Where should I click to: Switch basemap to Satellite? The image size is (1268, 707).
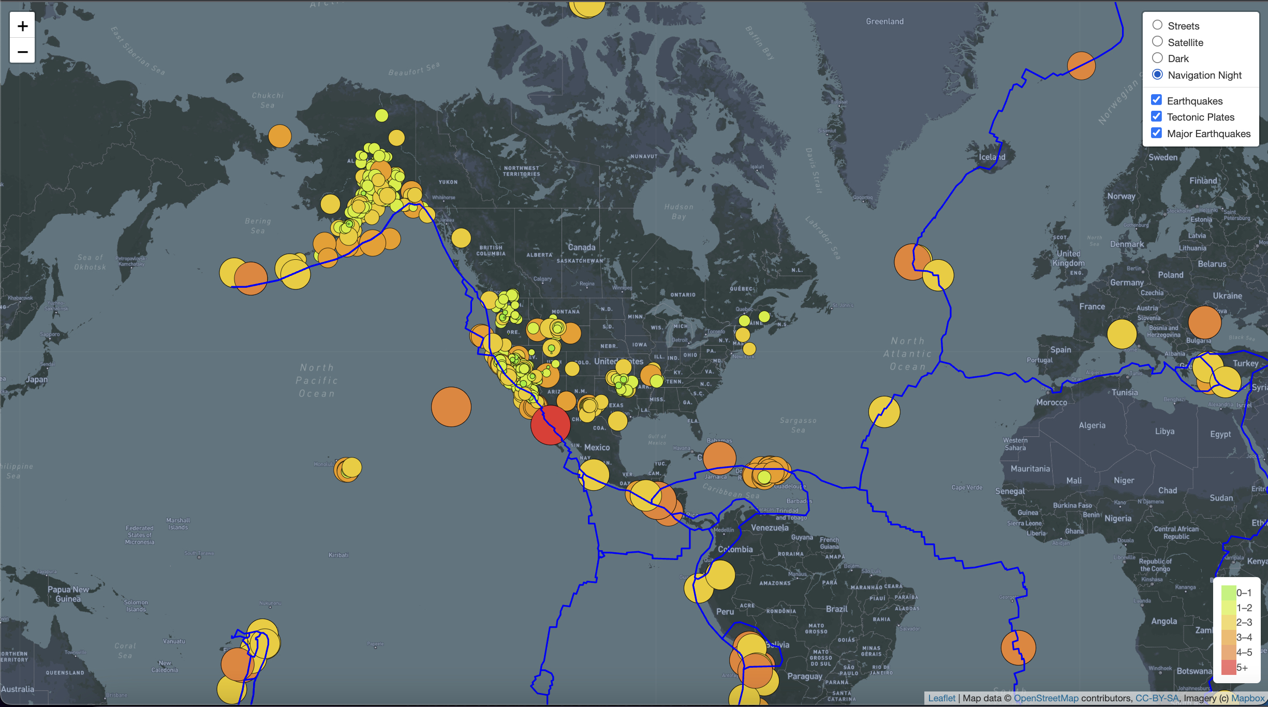pos(1157,42)
